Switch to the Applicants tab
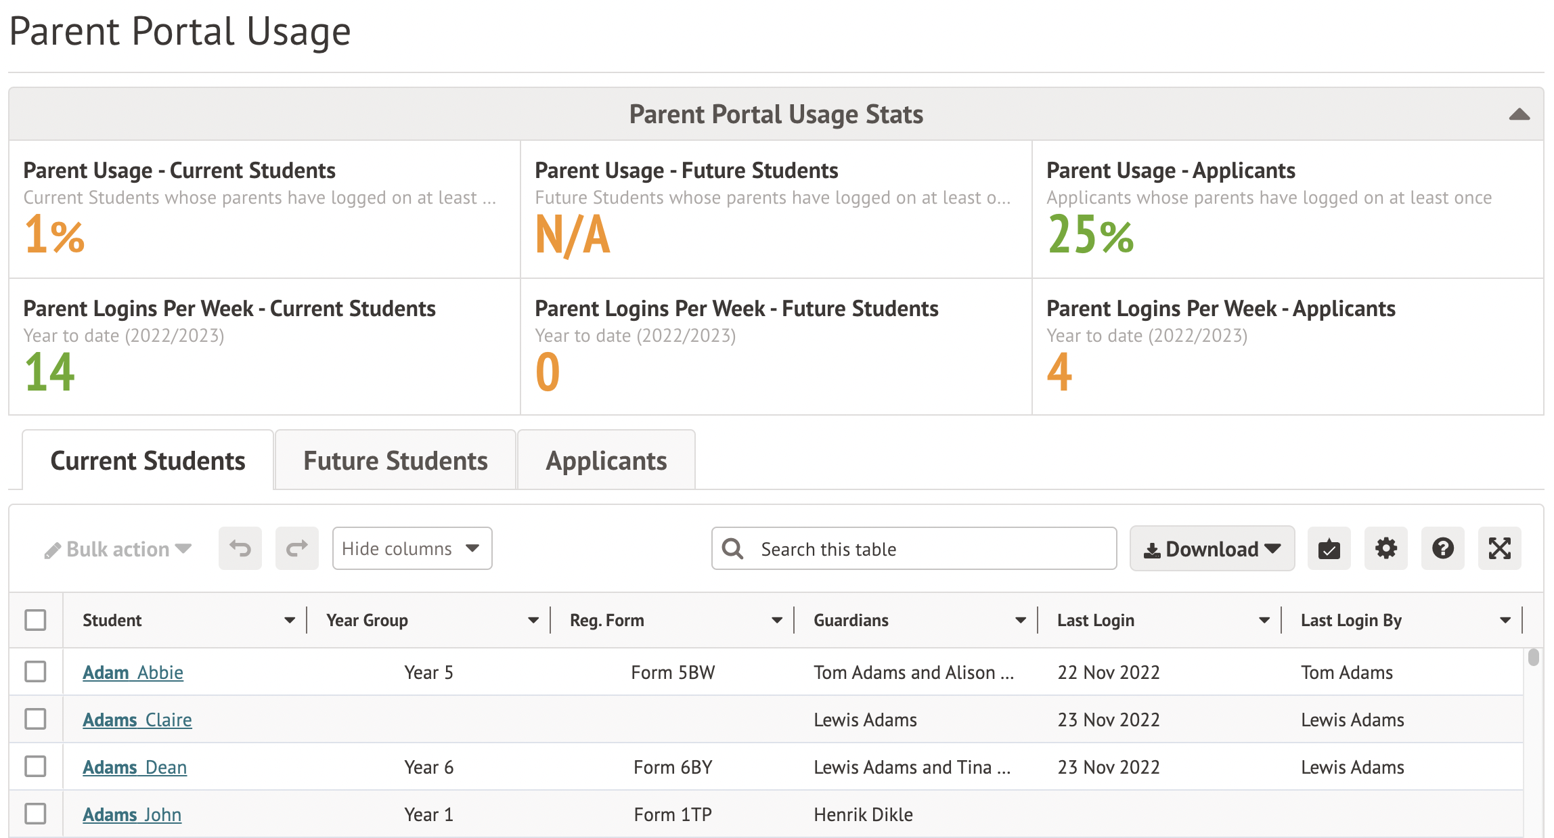Viewport: 1554px width, 838px height. [606, 461]
